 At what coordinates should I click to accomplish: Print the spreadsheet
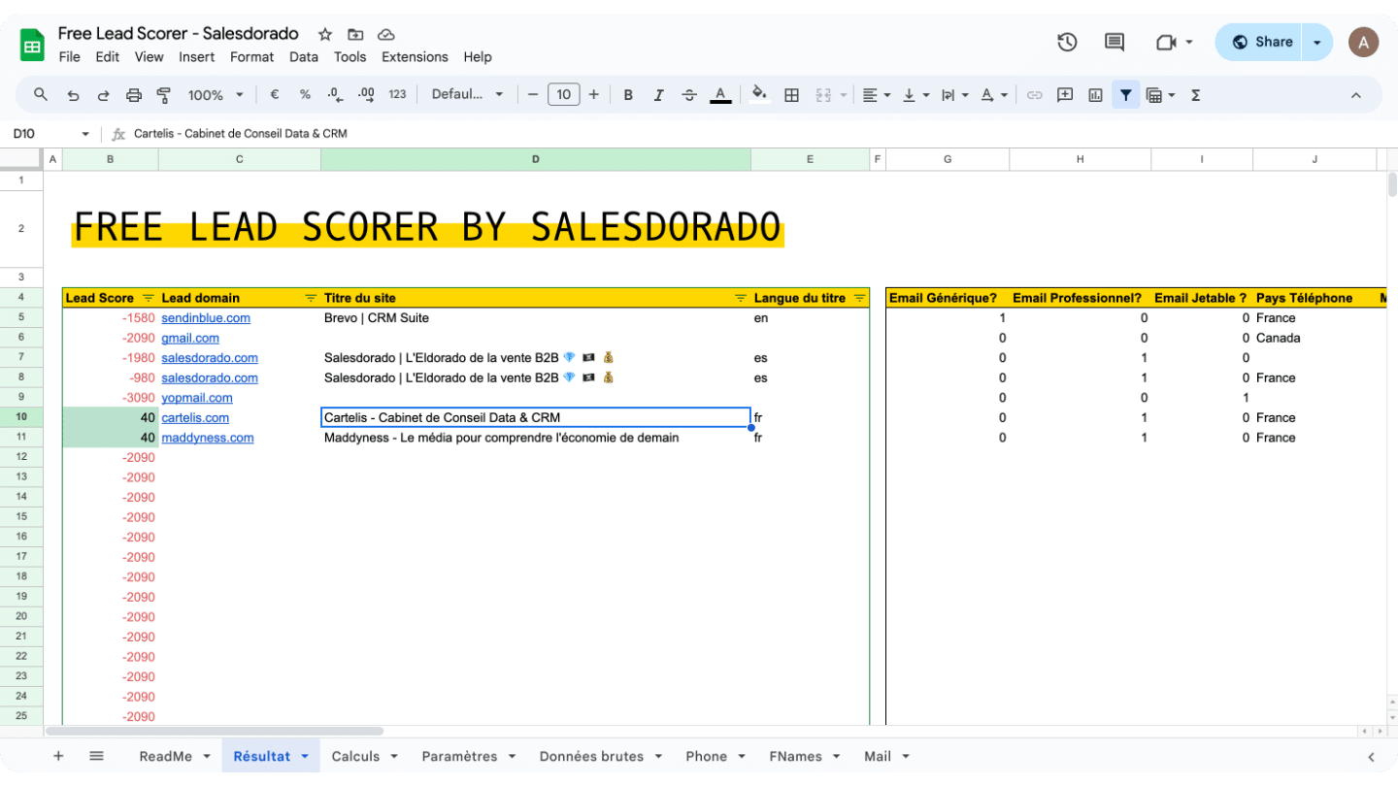click(x=134, y=95)
